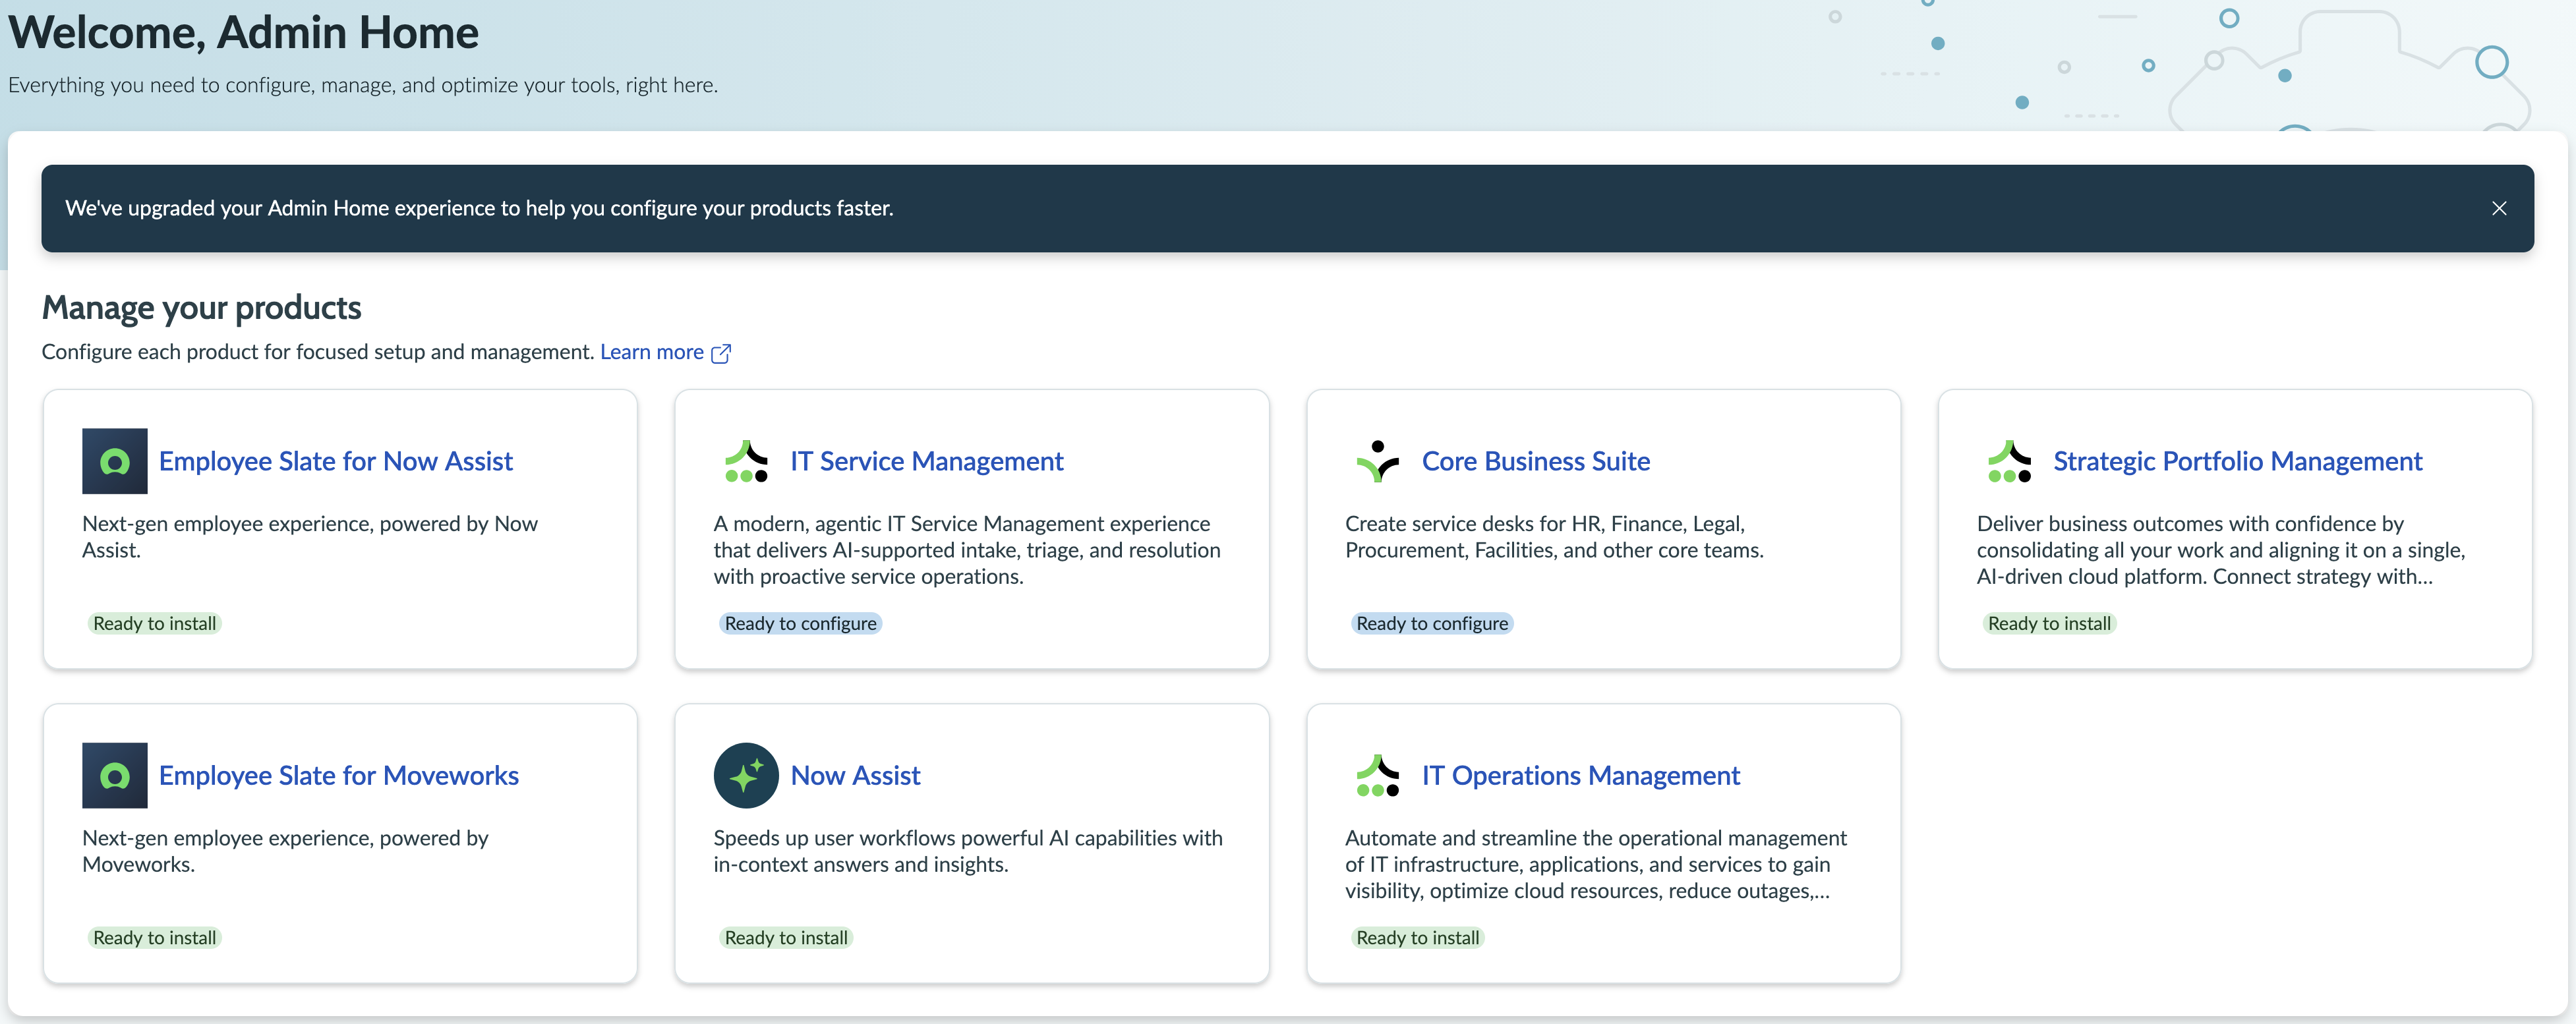
Task: Click 'Configure each product for focused setup' text
Action: pos(318,352)
